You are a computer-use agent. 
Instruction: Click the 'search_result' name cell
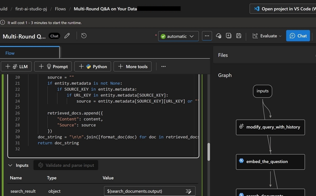coord(23,191)
